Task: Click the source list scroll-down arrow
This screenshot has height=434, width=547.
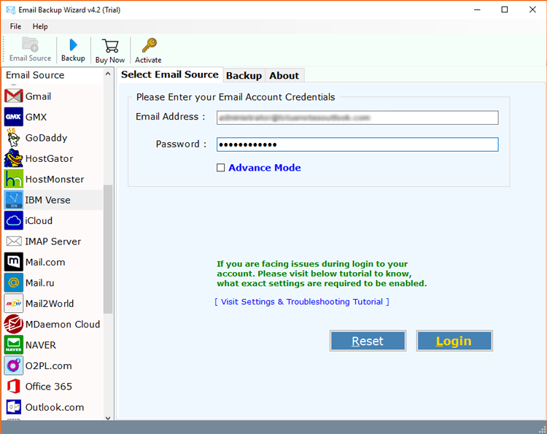Action: 108,418
